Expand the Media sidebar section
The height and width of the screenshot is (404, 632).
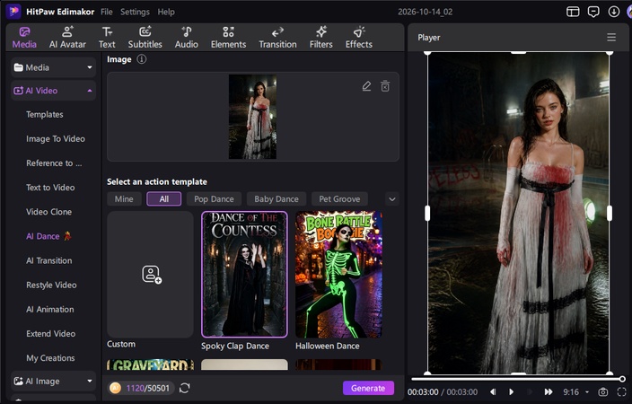coord(54,67)
